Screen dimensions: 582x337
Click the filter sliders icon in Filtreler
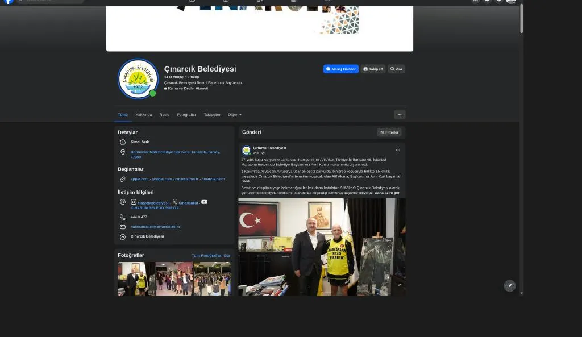(382, 132)
